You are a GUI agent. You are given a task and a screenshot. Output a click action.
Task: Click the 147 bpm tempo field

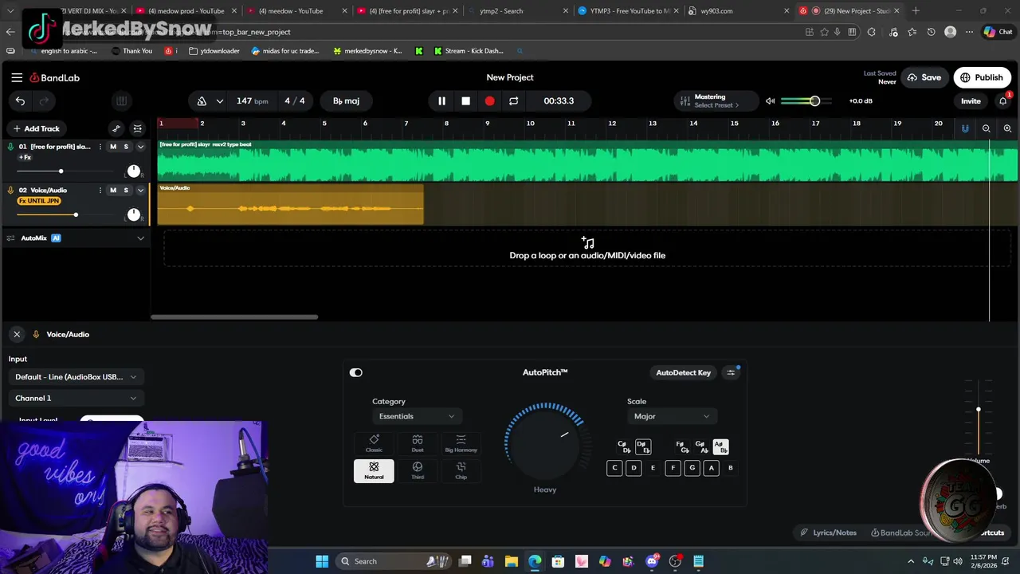coord(252,101)
